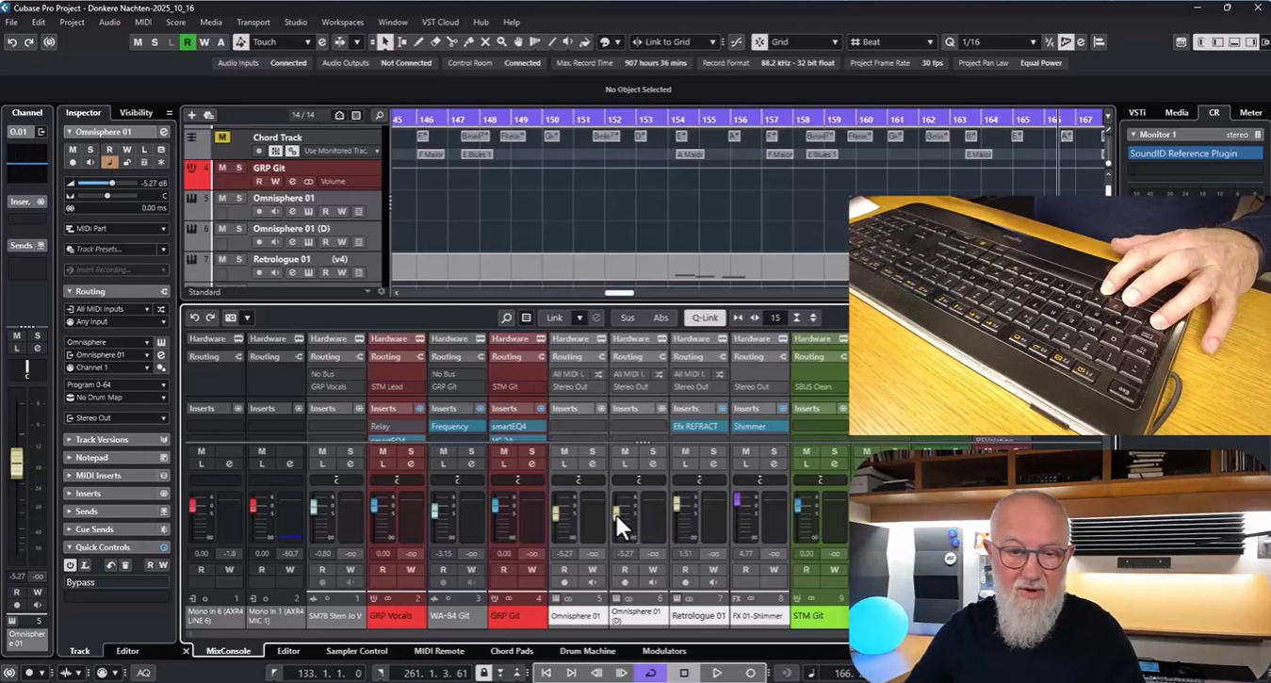Solo the GRP Vocals mixer channel
Image resolution: width=1271 pixels, height=683 pixels.
(x=411, y=451)
